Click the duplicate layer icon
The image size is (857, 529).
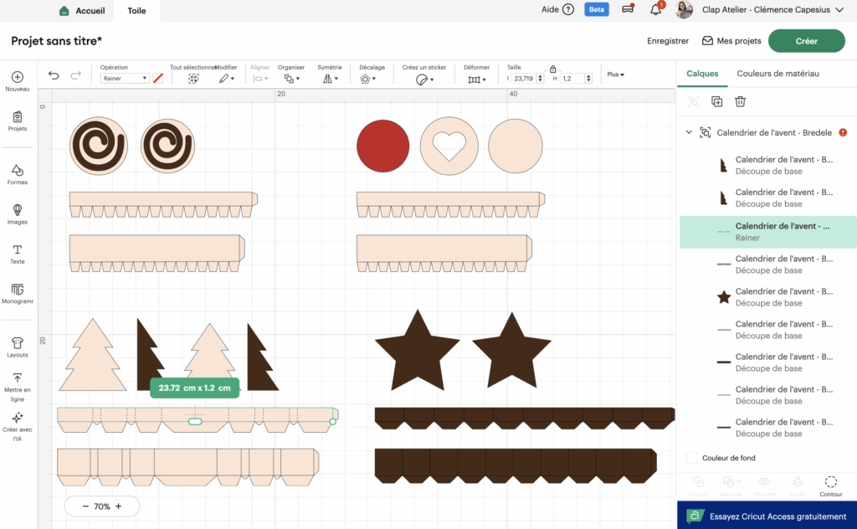coord(716,101)
